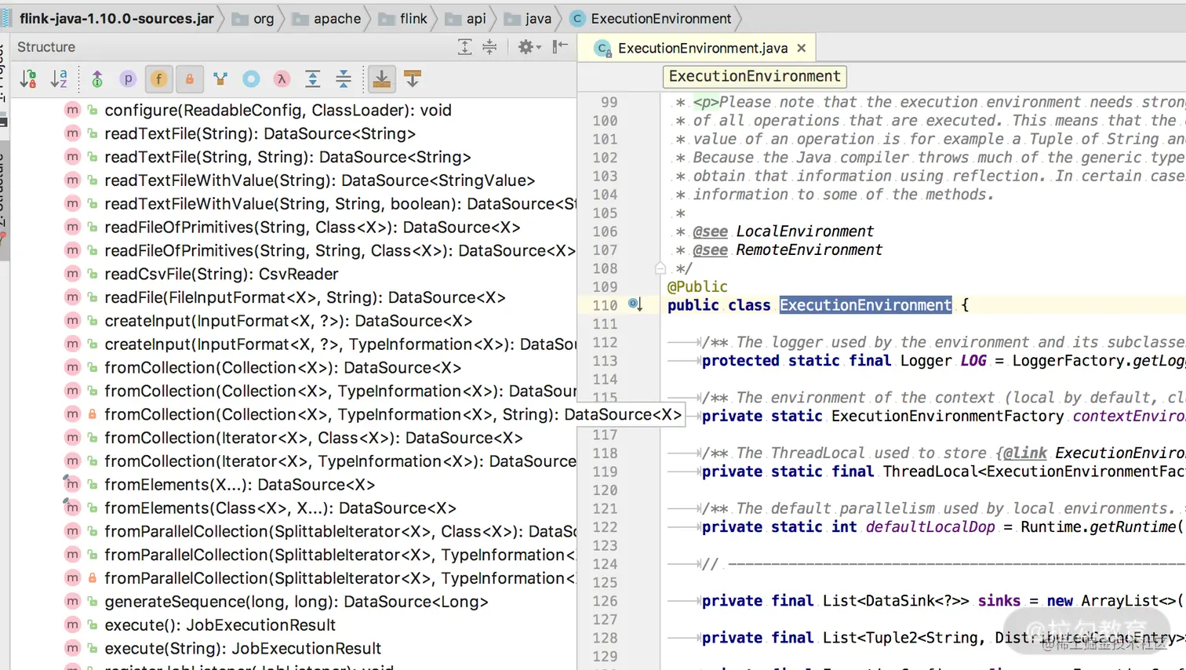Select fromCollection(Collection<X>) method
The width and height of the screenshot is (1186, 670).
[282, 368]
